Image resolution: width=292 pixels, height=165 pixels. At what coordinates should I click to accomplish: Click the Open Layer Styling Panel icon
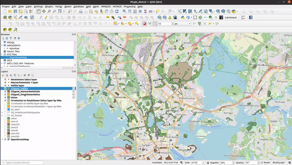(x=3, y=75)
